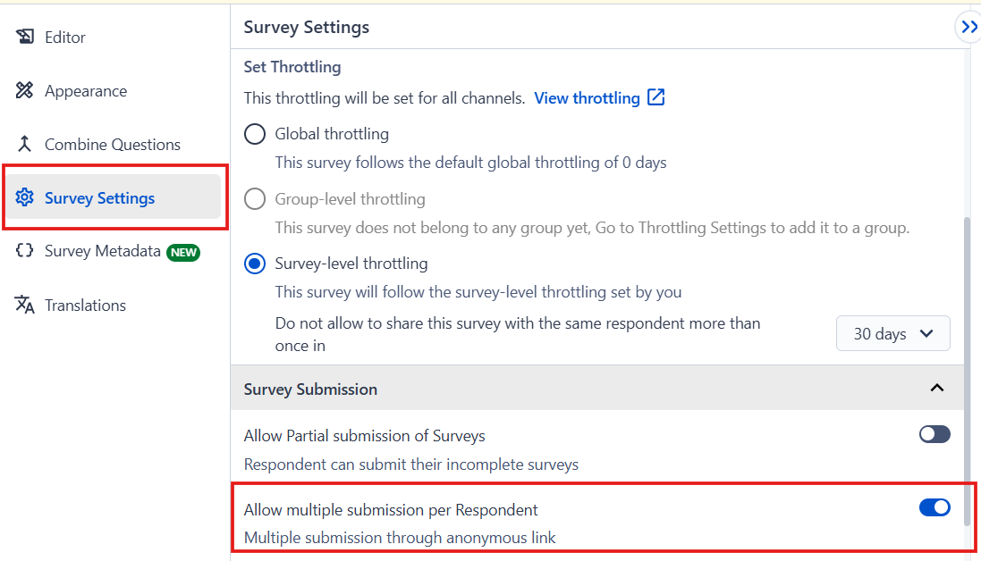Image resolution: width=981 pixels, height=561 pixels.
Task: Select the Survey-level throttling radio button
Action: point(255,264)
